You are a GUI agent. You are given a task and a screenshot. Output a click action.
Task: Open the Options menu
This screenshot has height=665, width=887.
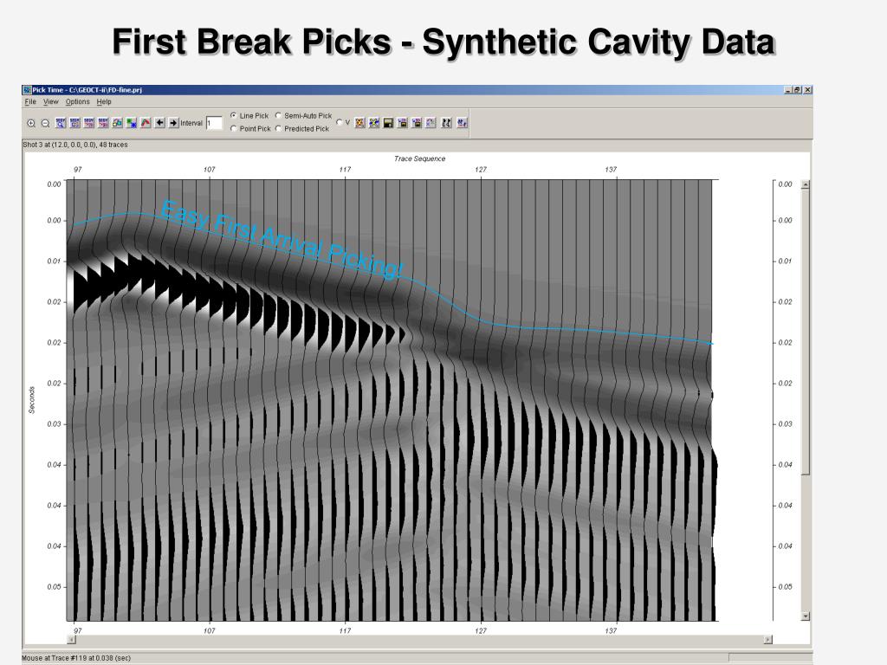77,102
